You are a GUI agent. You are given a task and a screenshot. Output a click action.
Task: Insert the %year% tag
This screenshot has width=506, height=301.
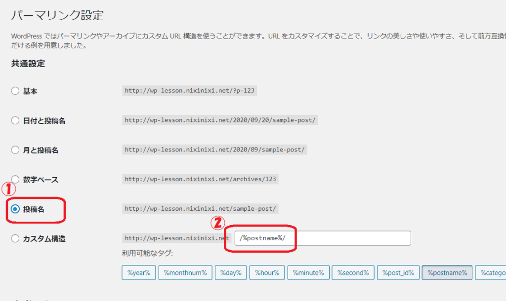click(x=139, y=273)
